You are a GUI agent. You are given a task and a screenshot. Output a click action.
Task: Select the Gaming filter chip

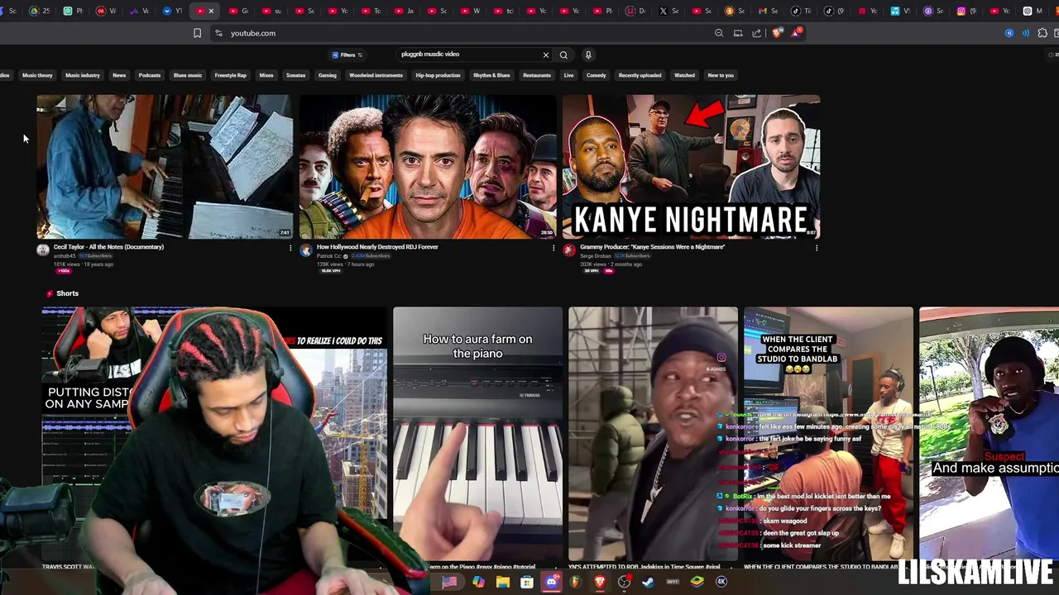coord(328,75)
